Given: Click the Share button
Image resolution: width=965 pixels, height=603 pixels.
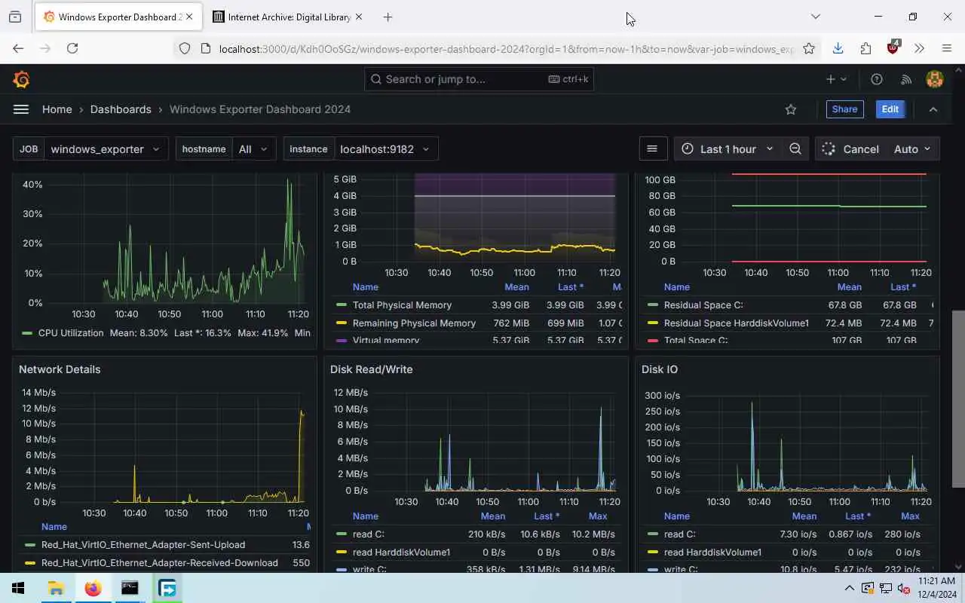Looking at the screenshot, I should coord(844,109).
